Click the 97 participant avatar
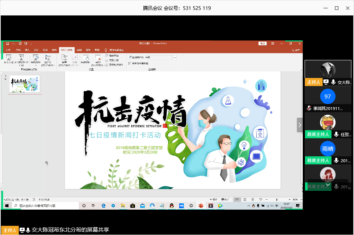Viewport: 354px width, 235px height. 327,96
